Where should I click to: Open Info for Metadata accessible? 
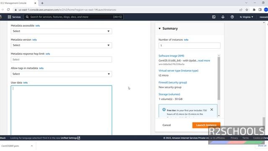[x=38, y=26]
